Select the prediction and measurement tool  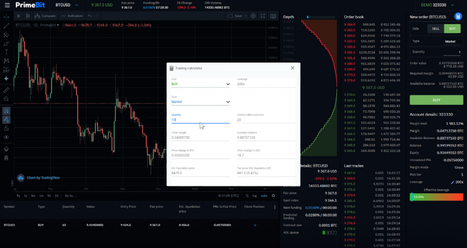point(6,70)
